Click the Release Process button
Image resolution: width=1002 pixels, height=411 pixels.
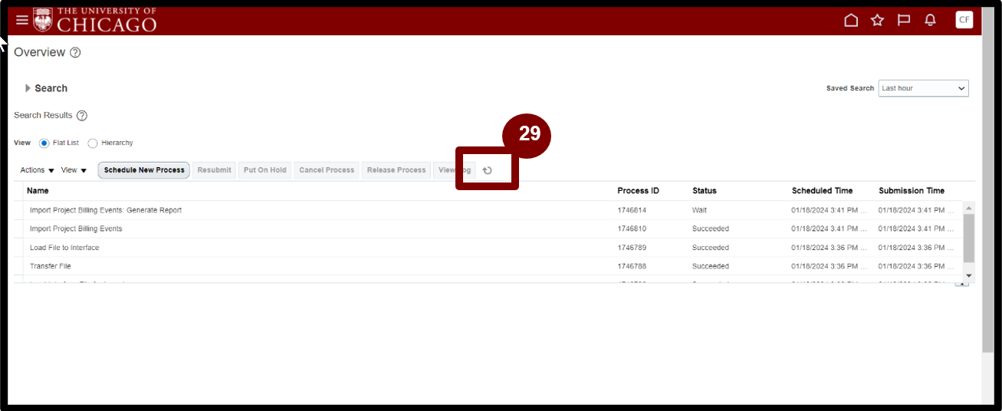coord(396,170)
